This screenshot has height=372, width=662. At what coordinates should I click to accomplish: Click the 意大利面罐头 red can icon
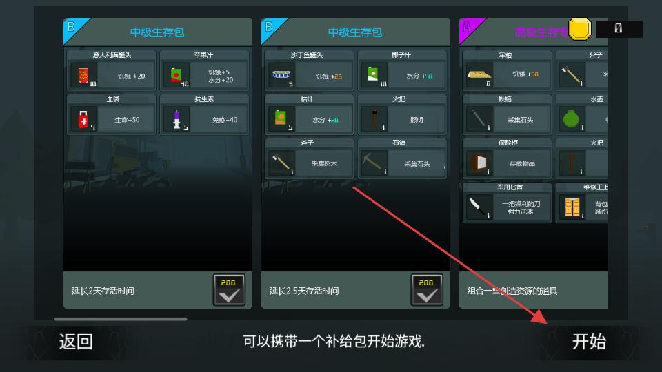[x=83, y=75]
